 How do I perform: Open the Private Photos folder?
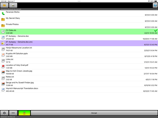pyautogui.click(x=79, y=26)
